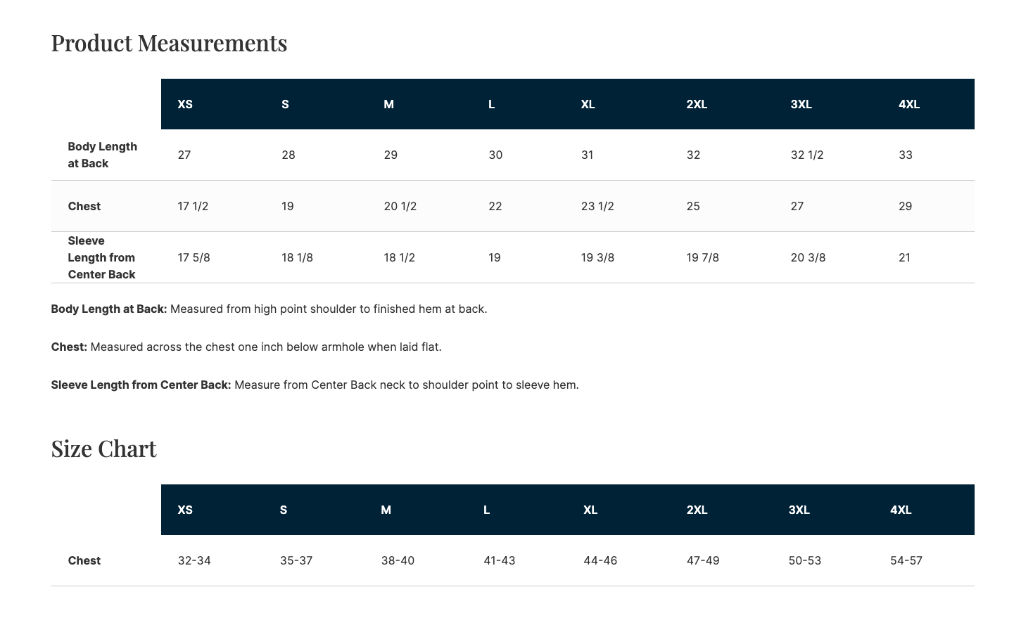Viewport: 1033px width, 625px height.
Task: Click the 32 1/2 body length cell
Action: click(x=806, y=155)
